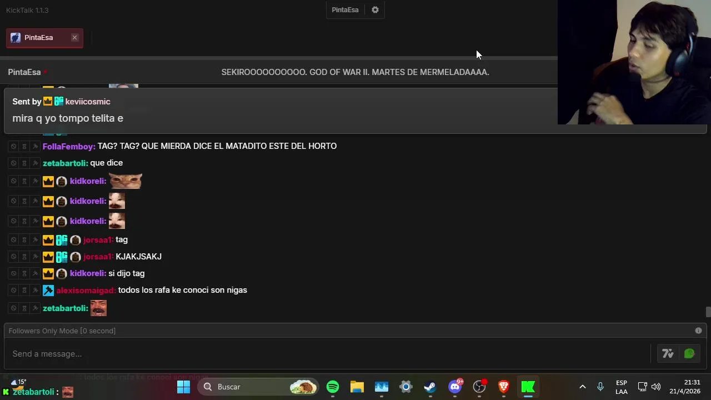
Task: Click the crown badge beside 'si dijo tag'
Action: click(48, 273)
